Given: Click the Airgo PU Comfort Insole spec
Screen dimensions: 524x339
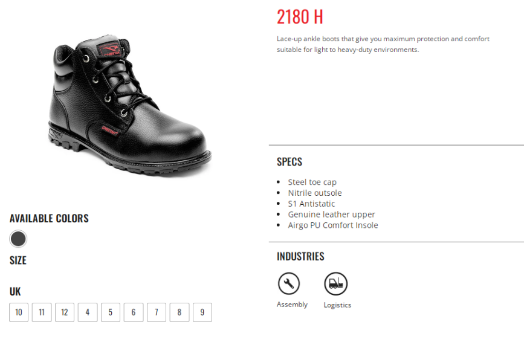Looking at the screenshot, I should coord(333,225).
